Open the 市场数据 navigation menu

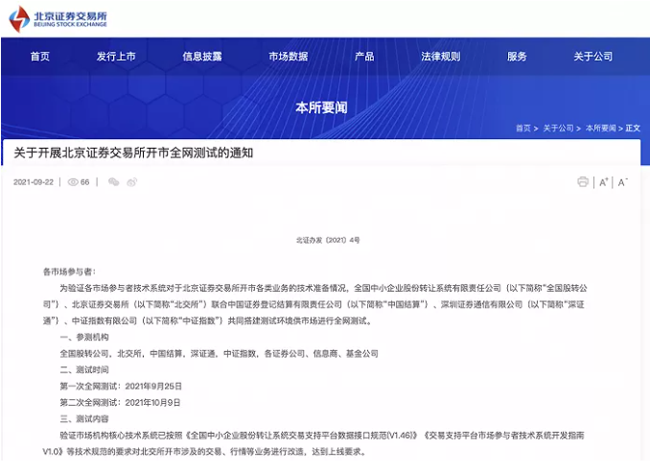[289, 57]
